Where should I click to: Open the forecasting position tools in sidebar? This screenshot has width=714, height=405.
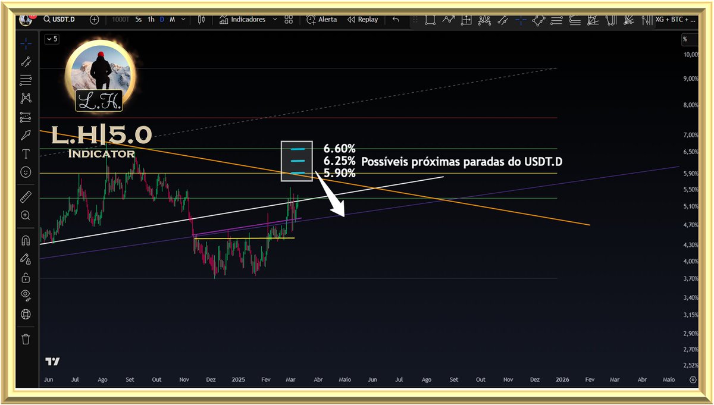point(26,117)
